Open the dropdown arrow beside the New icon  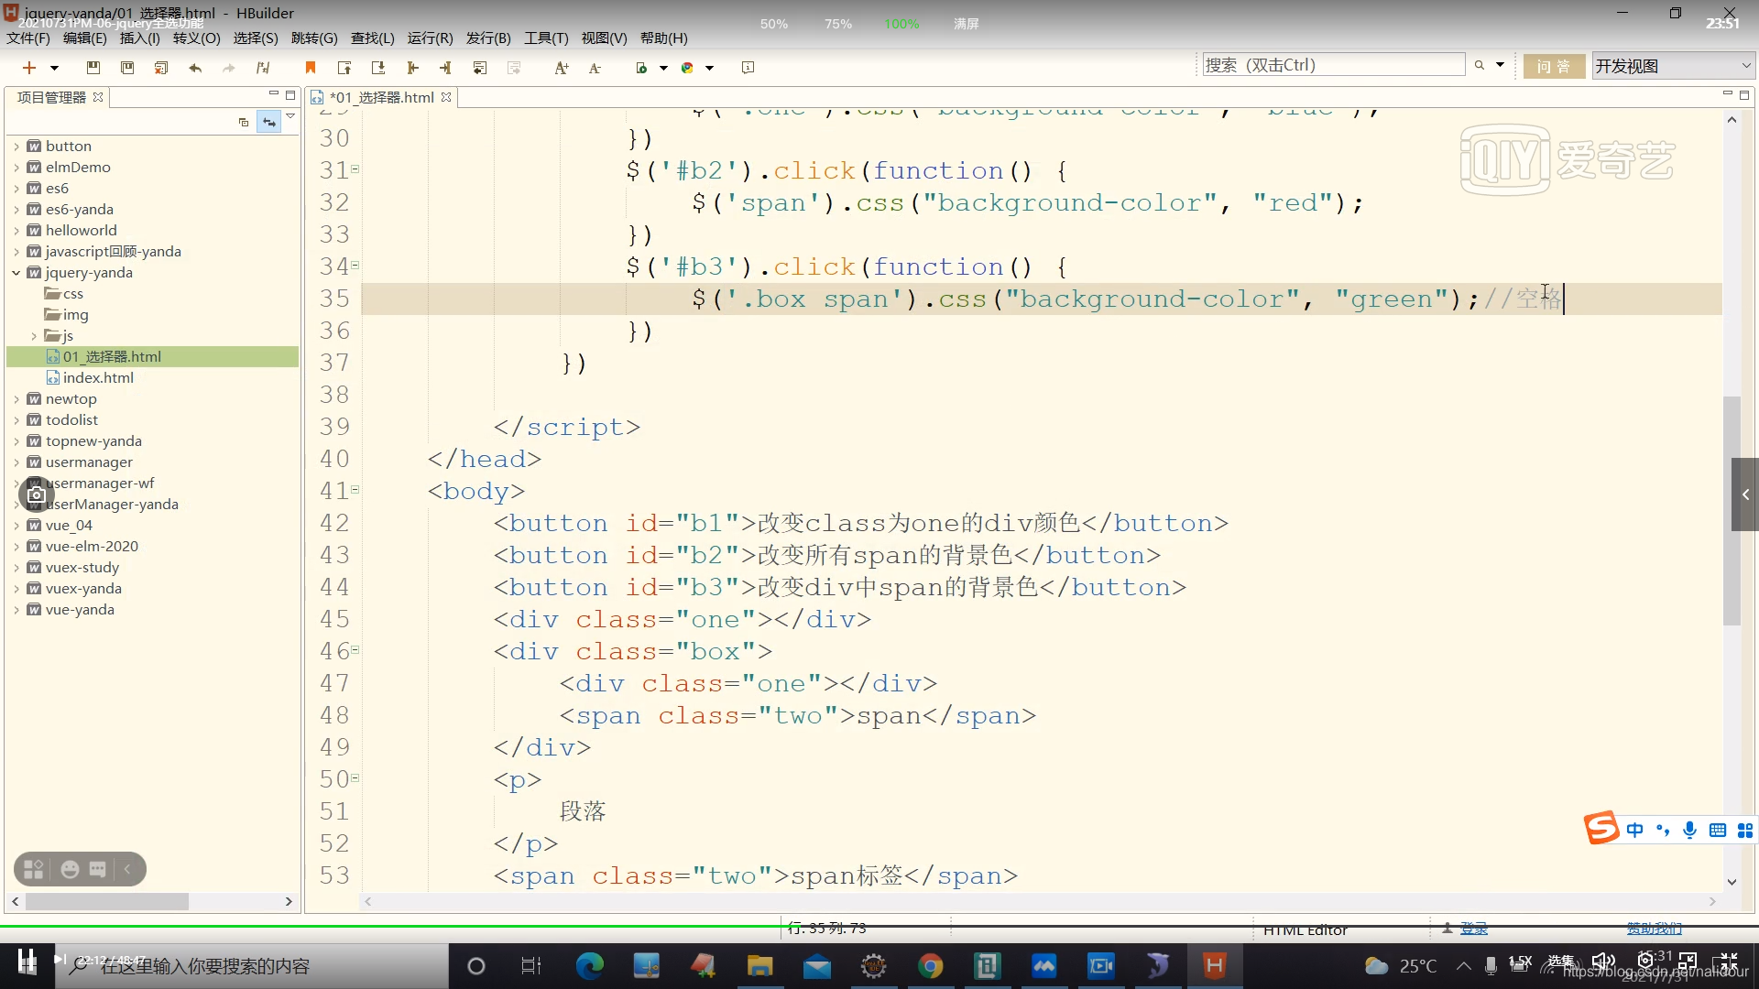tap(54, 68)
